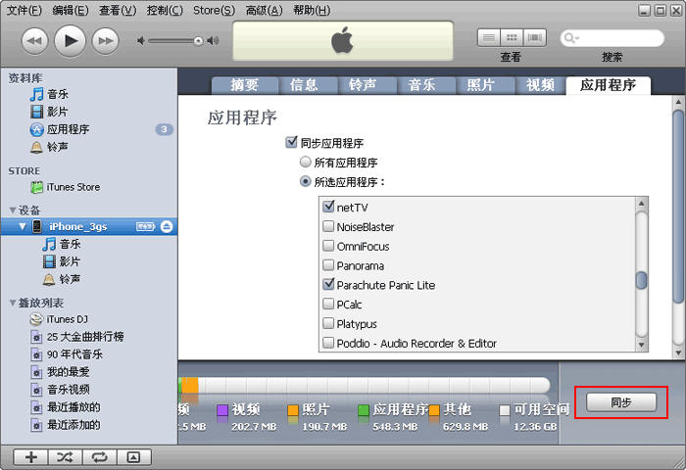Eject the iPhone_3gs device
This screenshot has width=686, height=470.
coord(167,226)
